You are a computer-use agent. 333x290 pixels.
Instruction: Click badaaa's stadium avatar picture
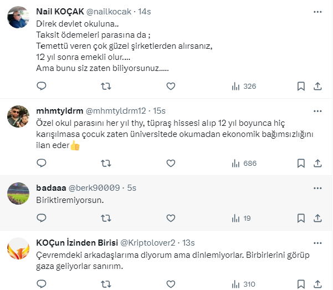18,192
